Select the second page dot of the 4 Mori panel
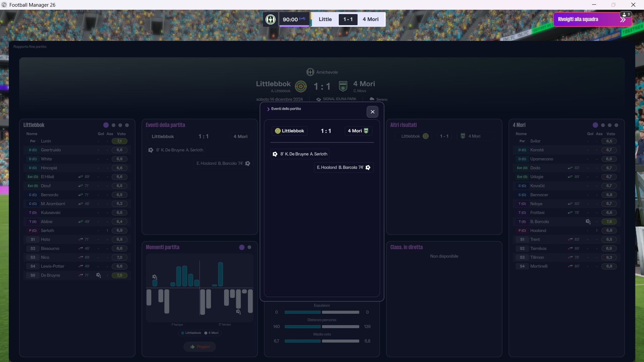644x362 pixels. pyautogui.click(x=603, y=125)
